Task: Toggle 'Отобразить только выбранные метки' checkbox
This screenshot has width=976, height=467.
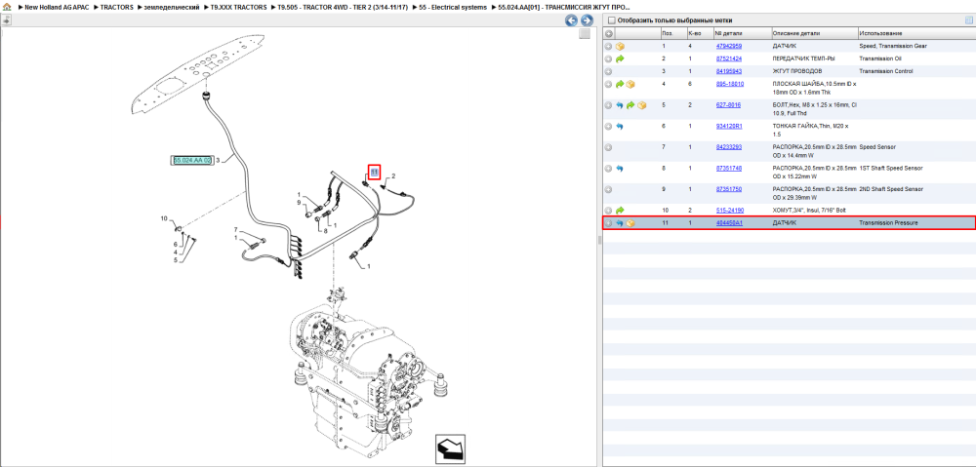Action: click(611, 19)
